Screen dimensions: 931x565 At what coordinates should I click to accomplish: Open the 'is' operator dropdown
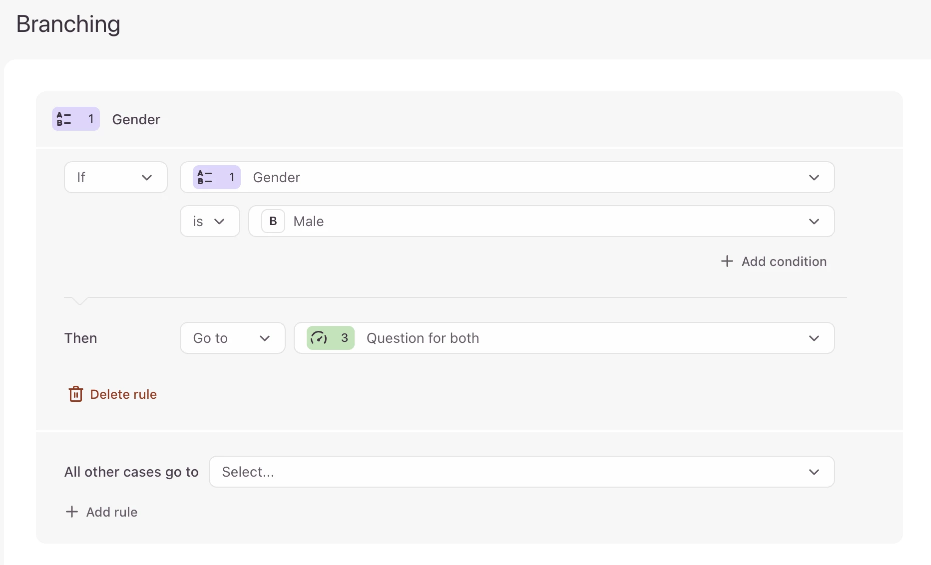pos(209,221)
